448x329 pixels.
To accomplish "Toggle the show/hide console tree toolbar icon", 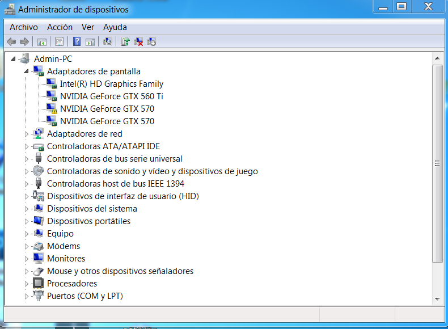I will (x=42, y=42).
